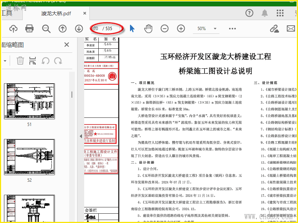Rotate page counterclockwise

[45, 61]
